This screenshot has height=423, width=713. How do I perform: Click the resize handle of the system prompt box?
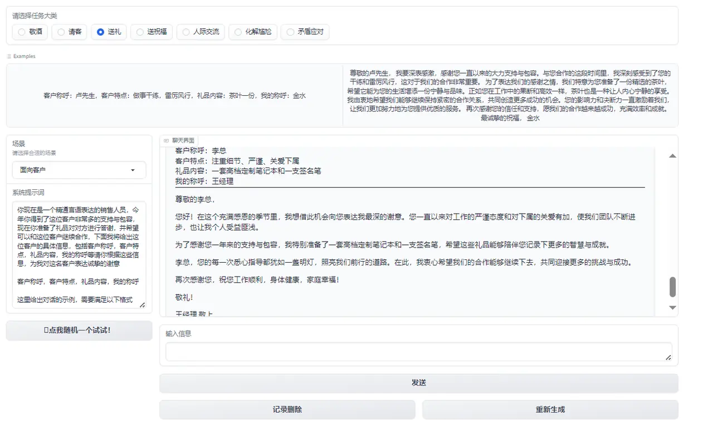tap(142, 304)
